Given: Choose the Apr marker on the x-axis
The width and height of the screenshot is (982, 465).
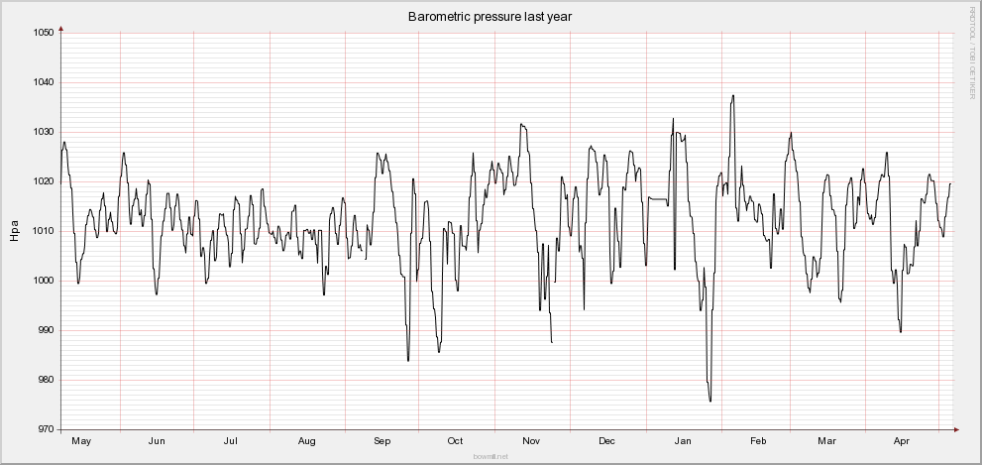Looking at the screenshot, I should 902,440.
